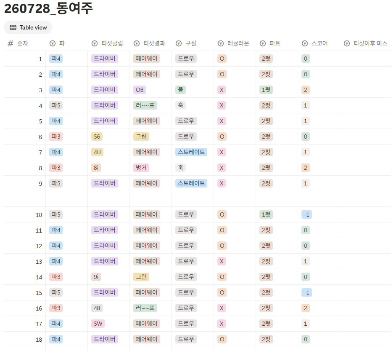Open the 구질 column header menu
Screen dimensions: 391x351
tap(193, 43)
